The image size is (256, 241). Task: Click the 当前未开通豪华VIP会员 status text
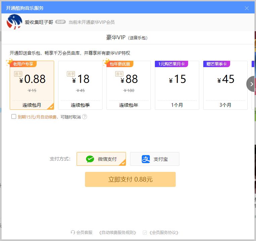tap(91, 22)
